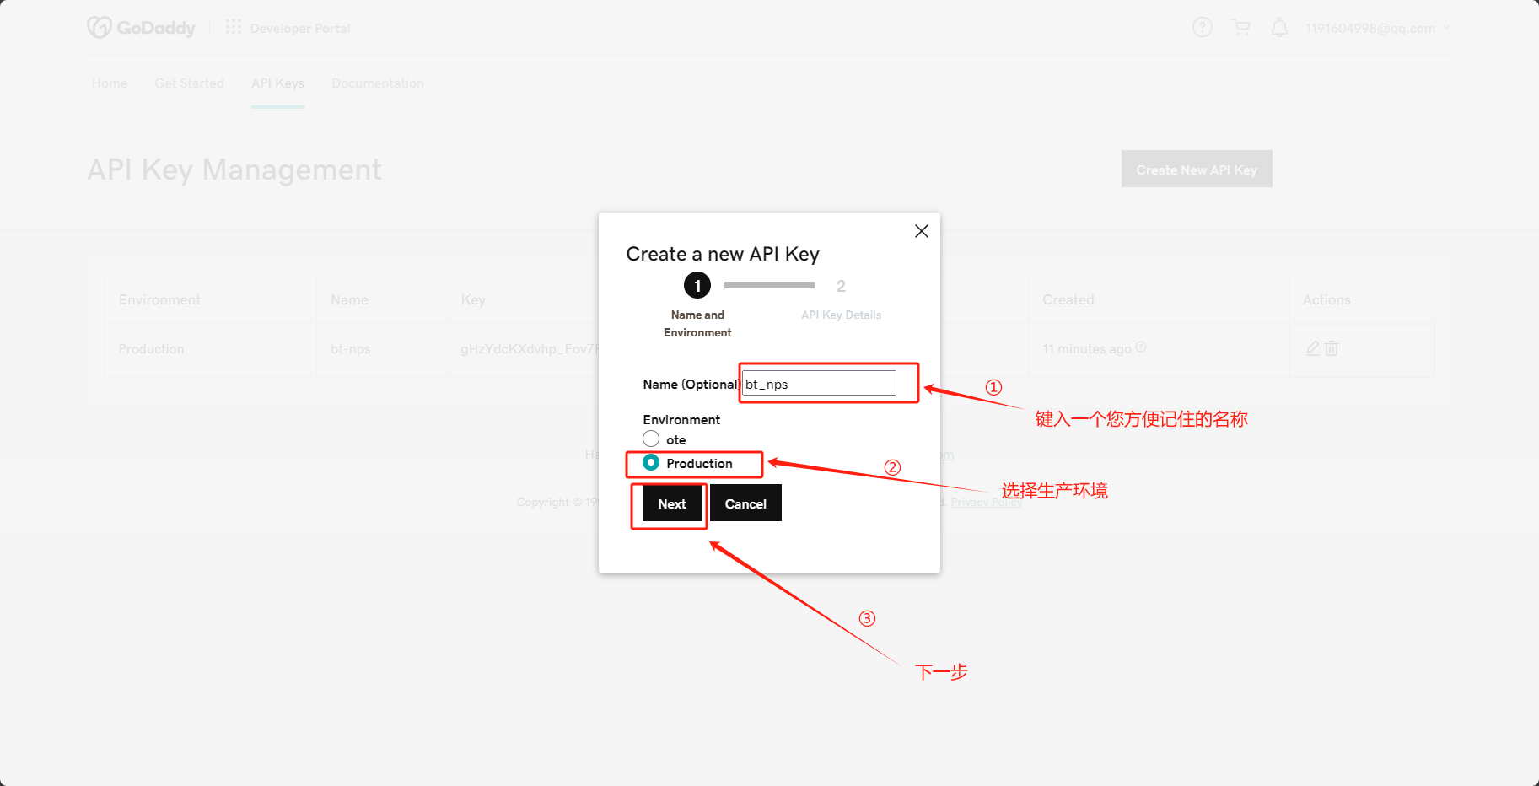Click the Key column header

[473, 299]
